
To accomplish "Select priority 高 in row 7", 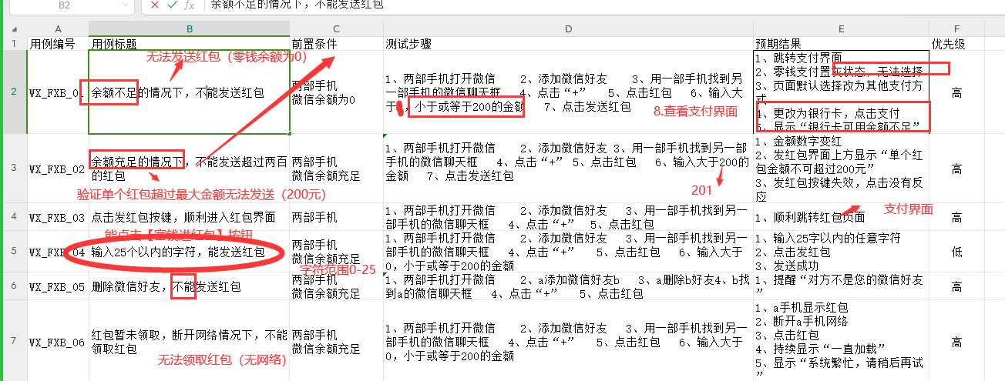I will 956,340.
